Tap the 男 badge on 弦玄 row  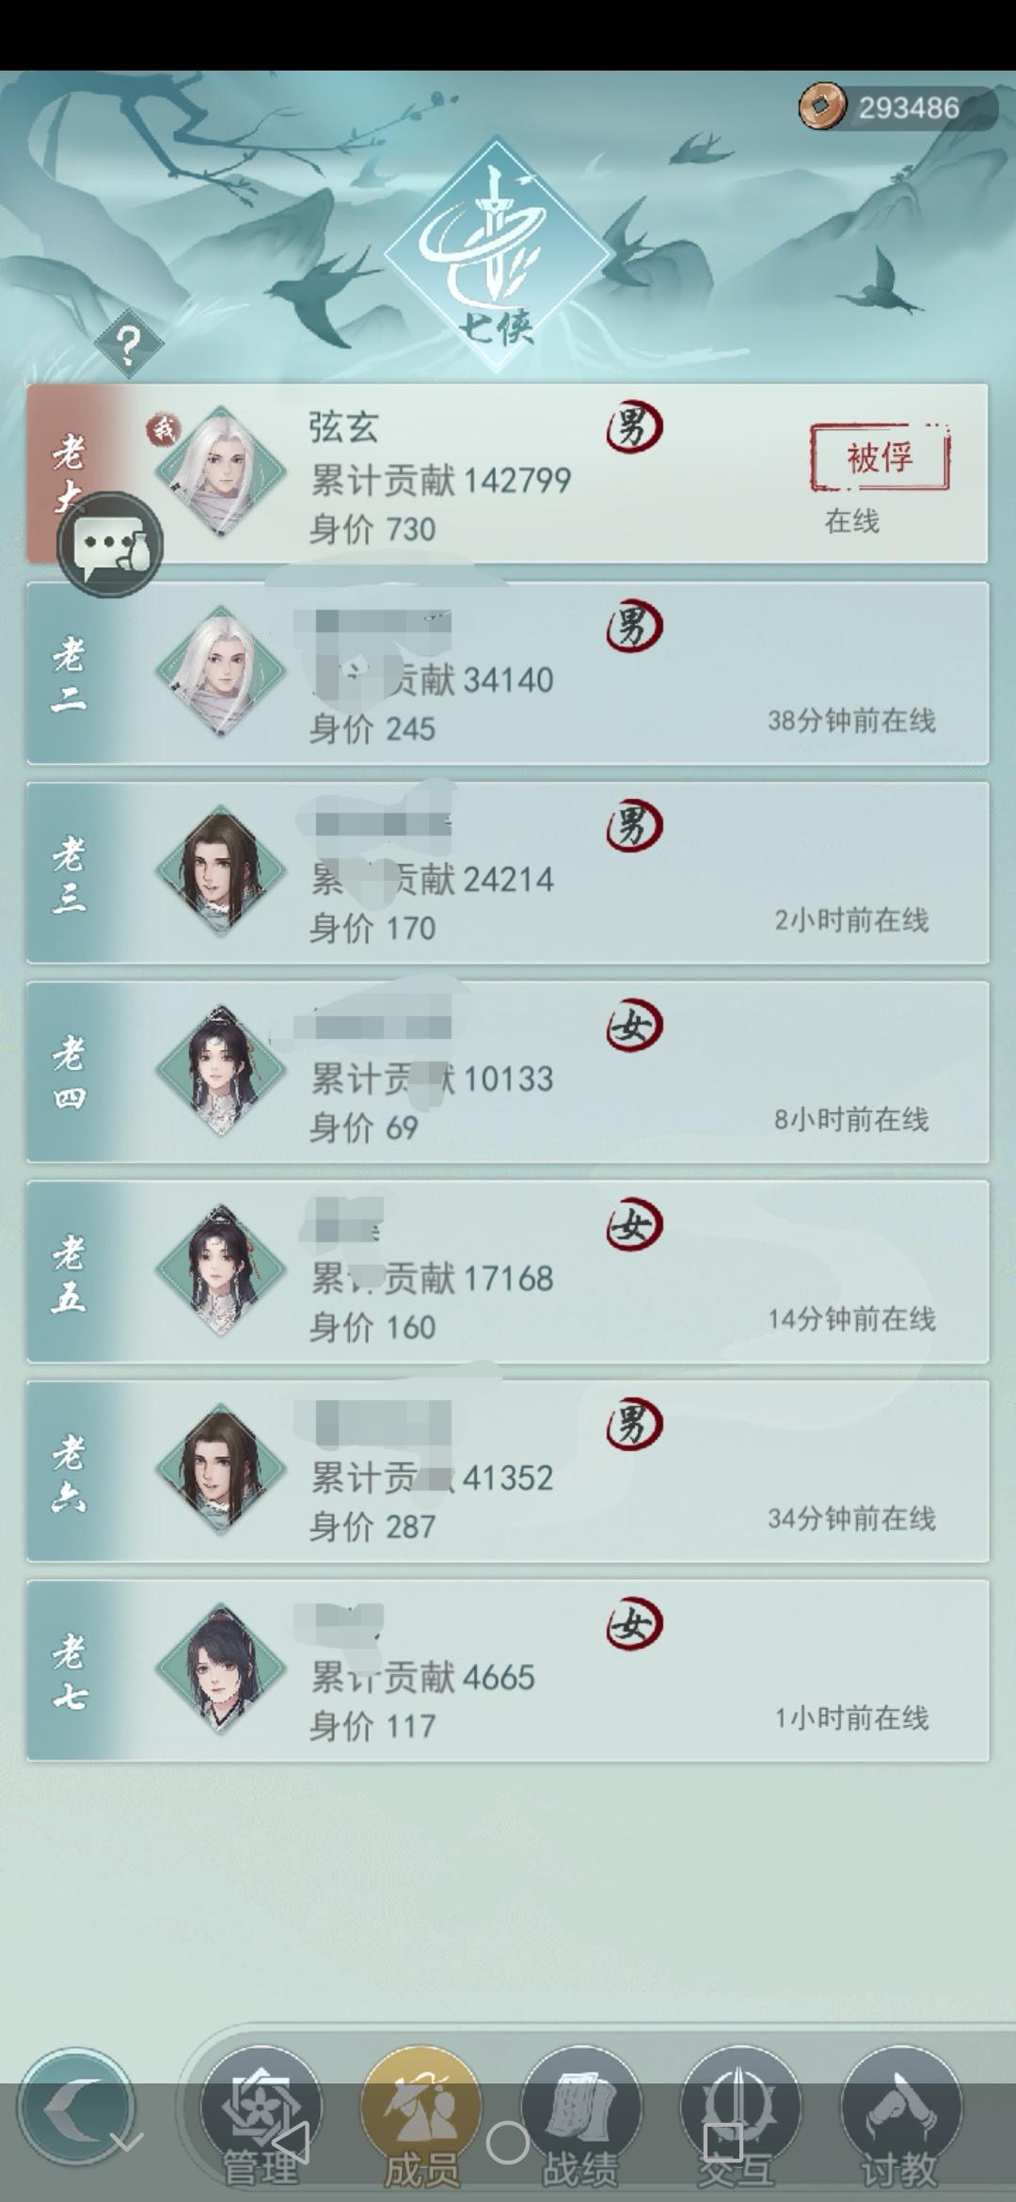634,427
